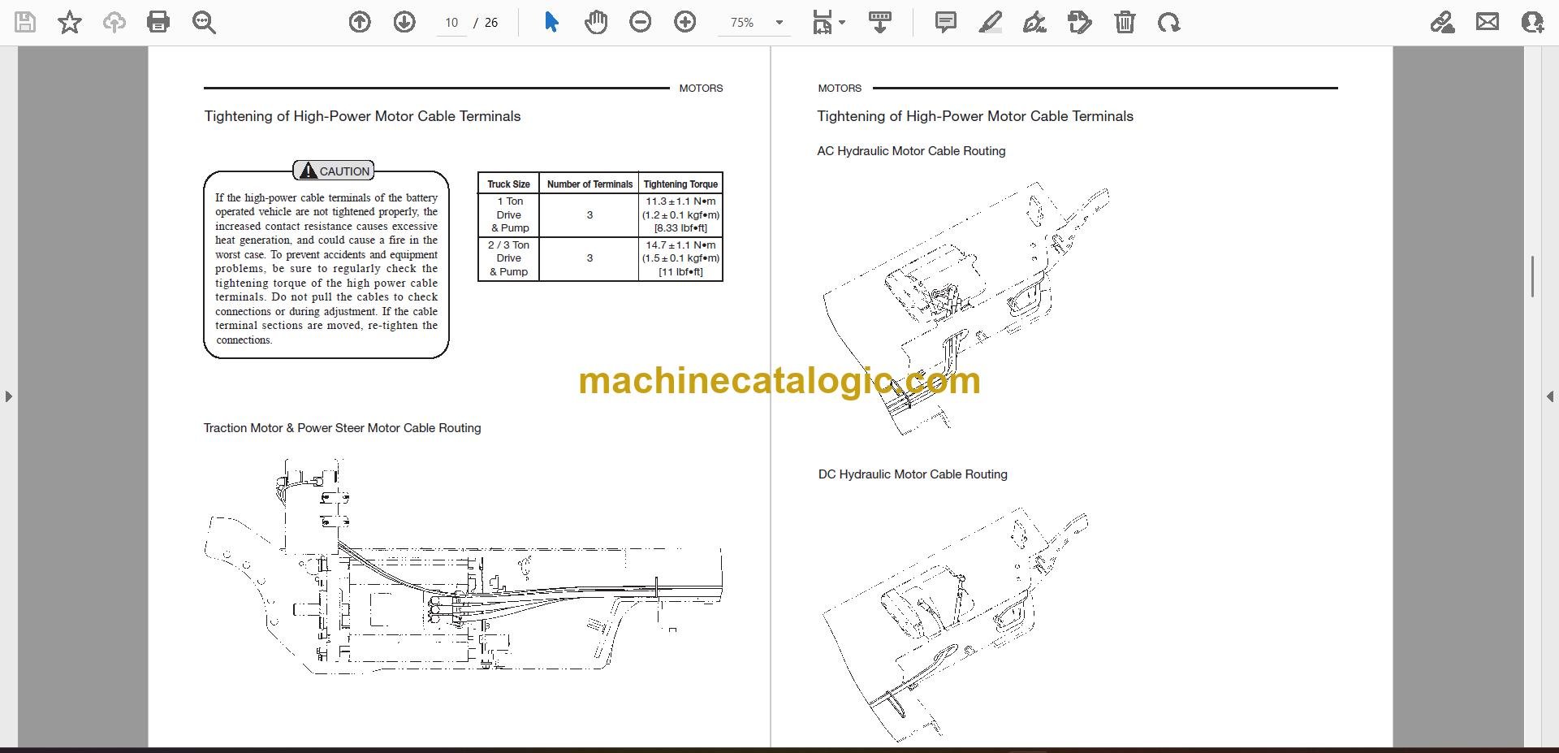The image size is (1559, 753).
Task: Zoom out with the minus button
Action: coord(641,22)
